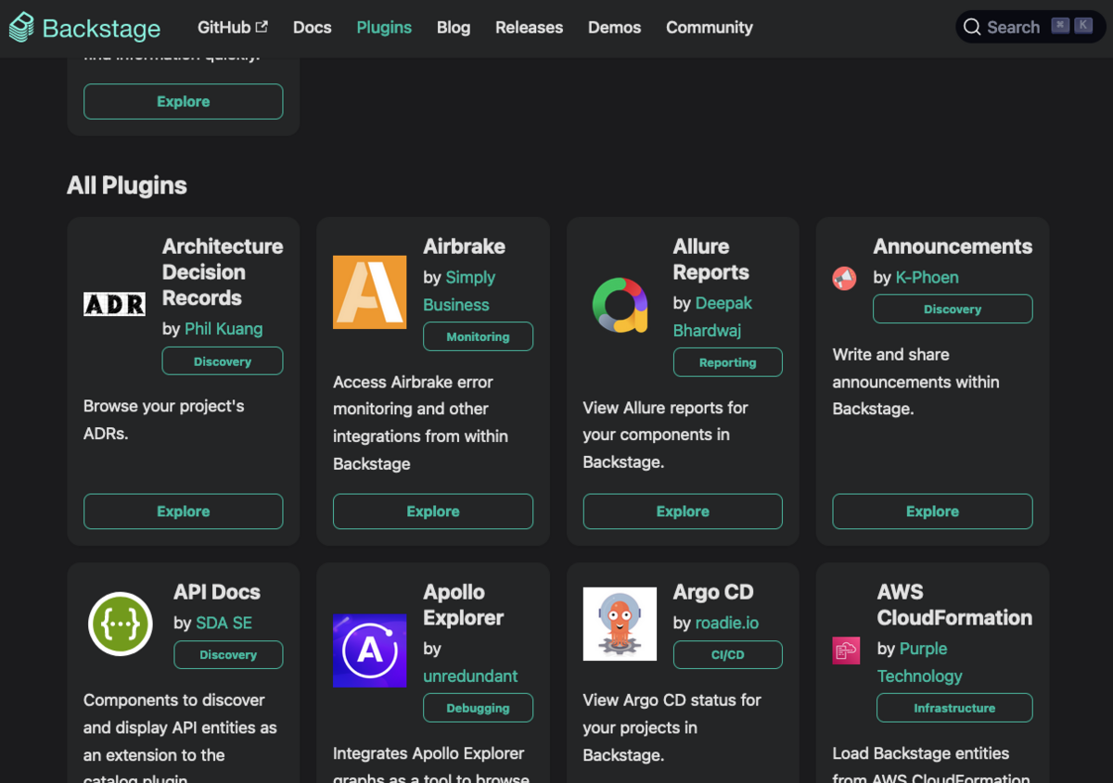This screenshot has height=783, width=1113.
Task: Click the Allure Reports circular logo
Action: [620, 304]
